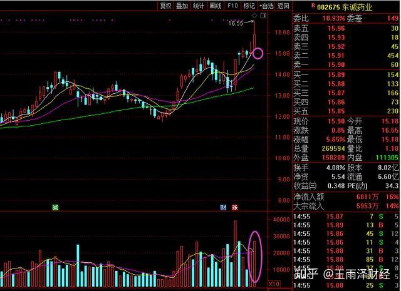Click the 委比 10.93% value

click(x=333, y=18)
